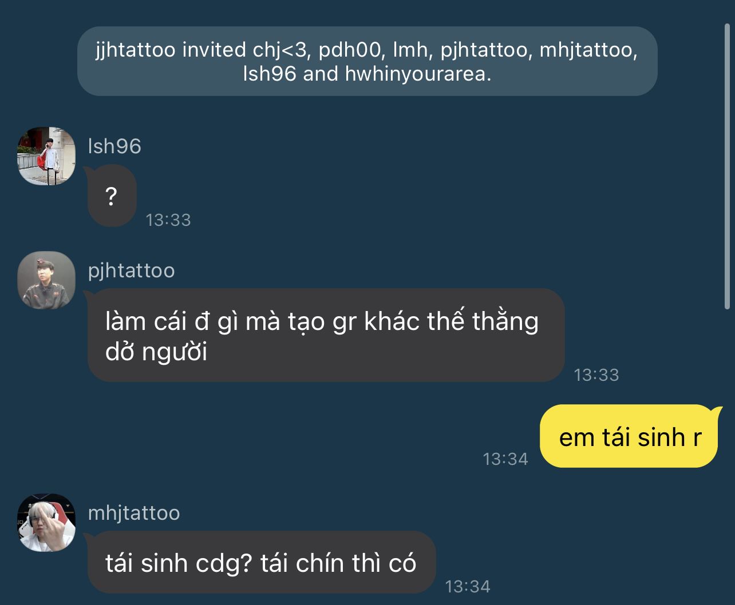Open pjhtattoo's avatar photo
This screenshot has height=605, width=735.
point(46,280)
